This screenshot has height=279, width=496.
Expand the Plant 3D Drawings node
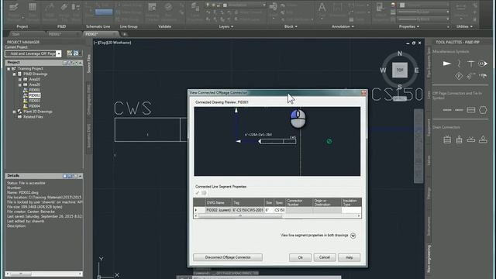(14, 112)
